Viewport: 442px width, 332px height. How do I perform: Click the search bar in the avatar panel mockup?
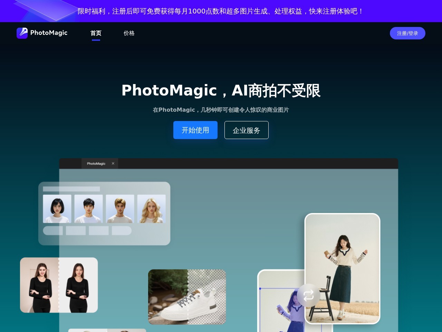pyautogui.click(x=71, y=189)
